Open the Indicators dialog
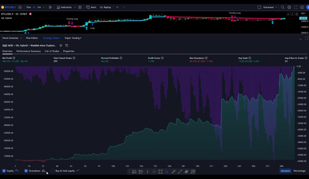The height and width of the screenshot is (179, 309). 64,7
